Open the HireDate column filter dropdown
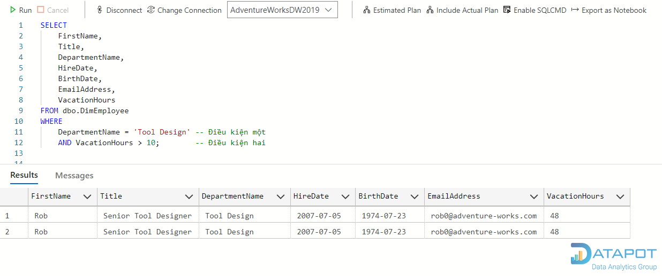The width and height of the screenshot is (662, 276). (345, 196)
